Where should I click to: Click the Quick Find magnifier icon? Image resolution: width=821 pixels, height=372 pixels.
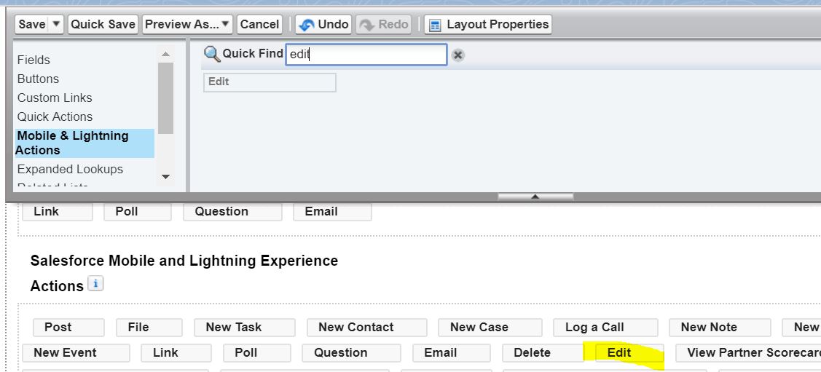[211, 54]
